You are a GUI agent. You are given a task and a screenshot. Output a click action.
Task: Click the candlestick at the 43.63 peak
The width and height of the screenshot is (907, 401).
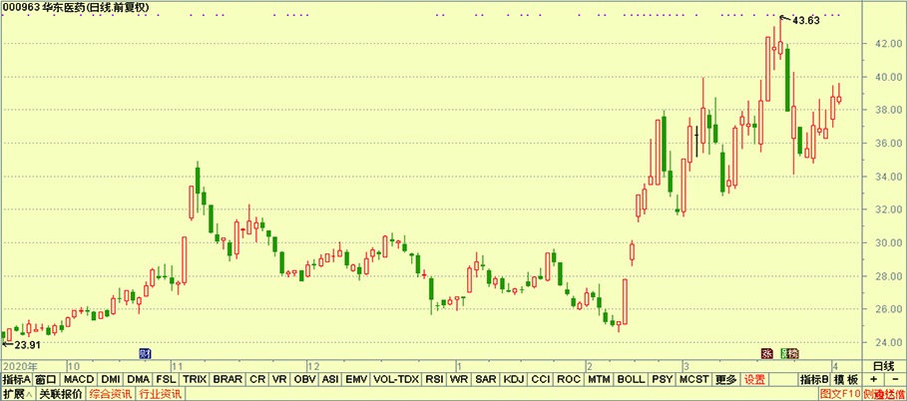780,48
